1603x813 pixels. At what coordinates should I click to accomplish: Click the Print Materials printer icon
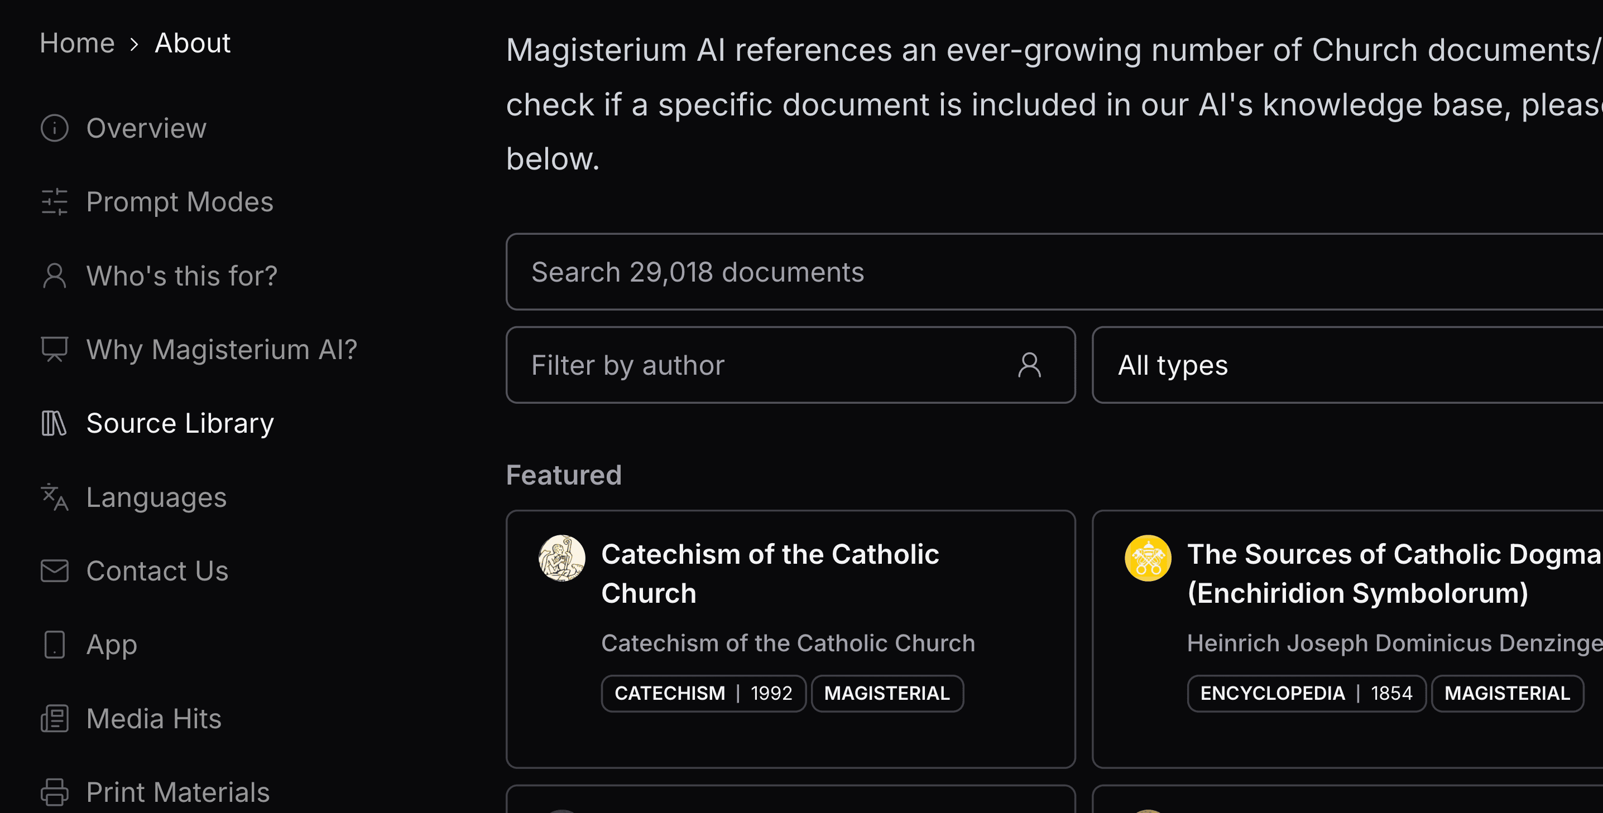[55, 792]
